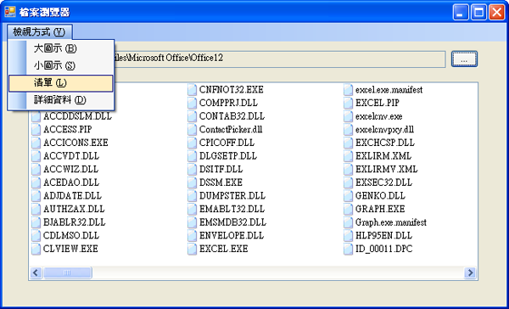This screenshot has width=509, height=309.
Task: Click the file icon for CLVIEW.EXE
Action: (36, 249)
